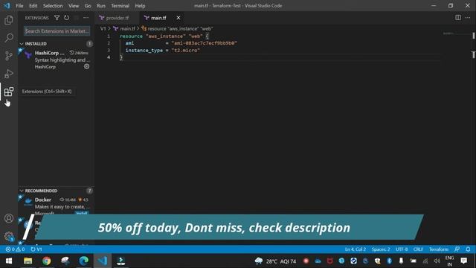Click the V1 sync status item
Image resolution: width=476 pixels, height=268 pixels.
tap(36, 249)
